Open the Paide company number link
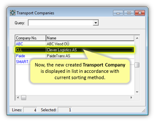 coord(20,56)
